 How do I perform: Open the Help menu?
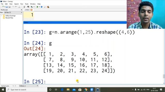coord(39,4)
